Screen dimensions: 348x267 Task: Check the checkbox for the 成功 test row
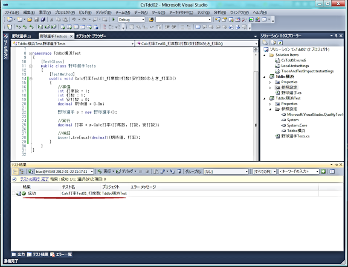[13, 193]
